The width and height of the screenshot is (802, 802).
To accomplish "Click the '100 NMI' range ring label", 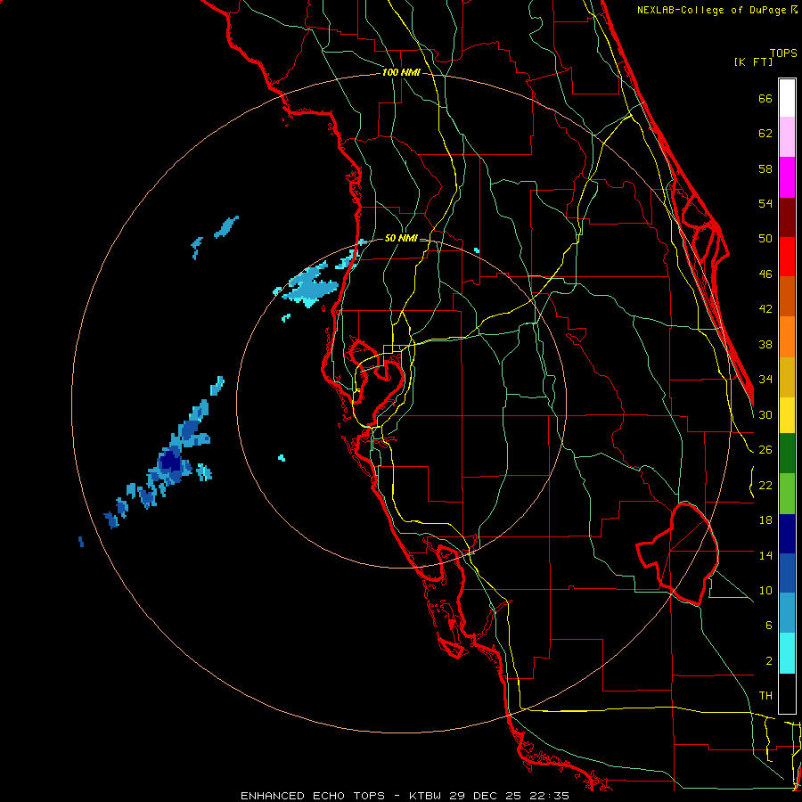I will [401, 73].
